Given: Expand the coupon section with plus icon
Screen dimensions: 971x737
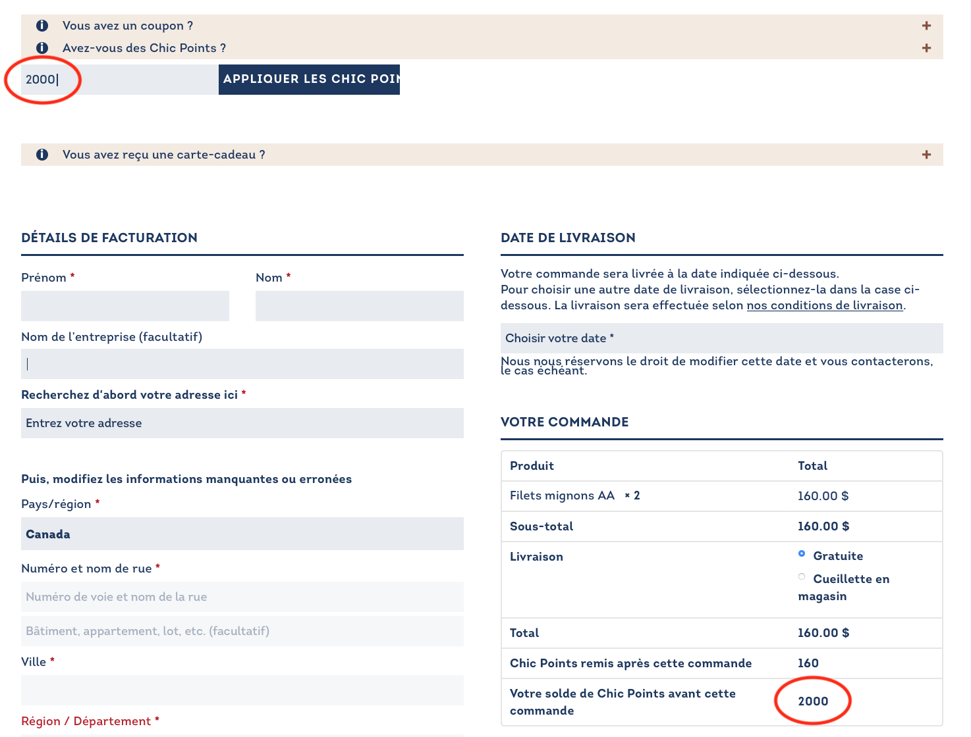Looking at the screenshot, I should [x=926, y=26].
